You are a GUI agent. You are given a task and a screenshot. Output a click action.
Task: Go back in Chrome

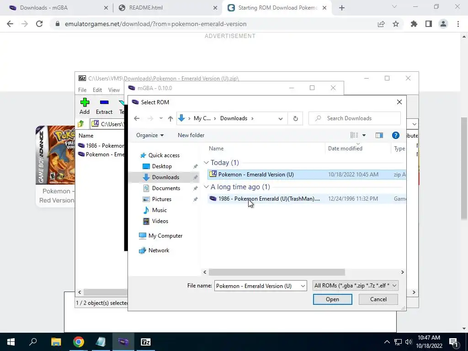coord(10,24)
